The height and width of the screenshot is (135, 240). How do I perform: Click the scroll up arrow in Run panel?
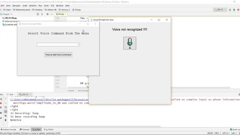(x=6, y=99)
